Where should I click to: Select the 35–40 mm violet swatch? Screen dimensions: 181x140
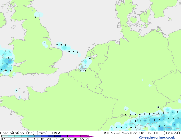(x=71, y=136)
